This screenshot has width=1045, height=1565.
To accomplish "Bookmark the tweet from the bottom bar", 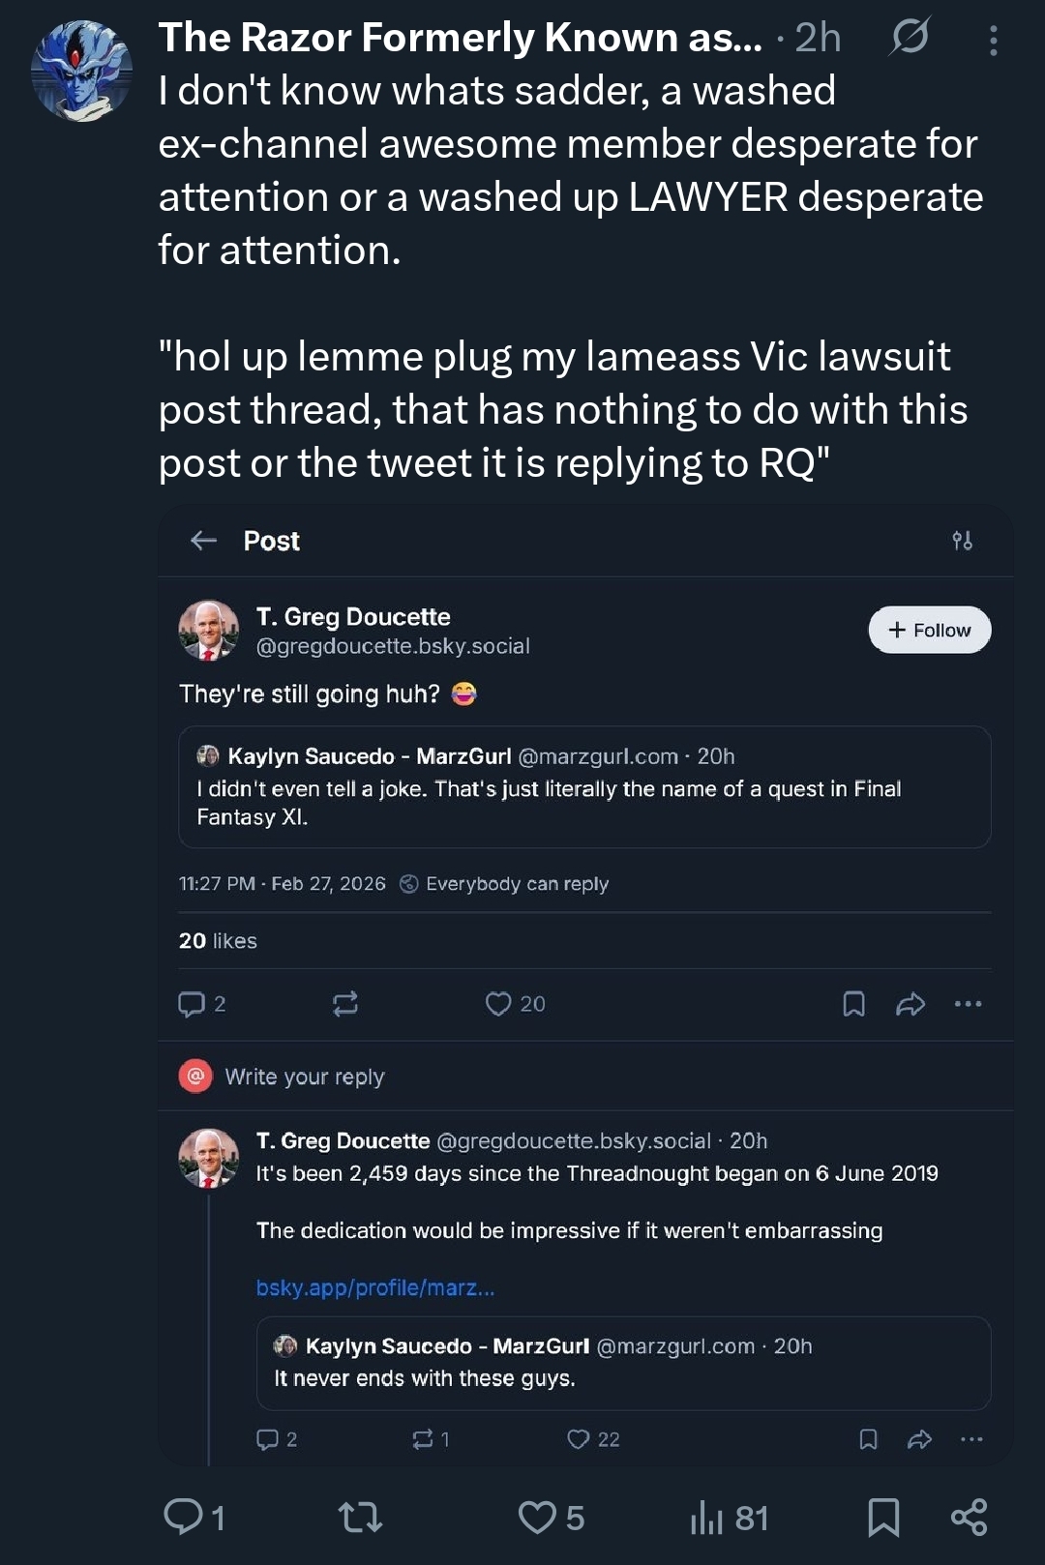I will pyautogui.click(x=883, y=1517).
